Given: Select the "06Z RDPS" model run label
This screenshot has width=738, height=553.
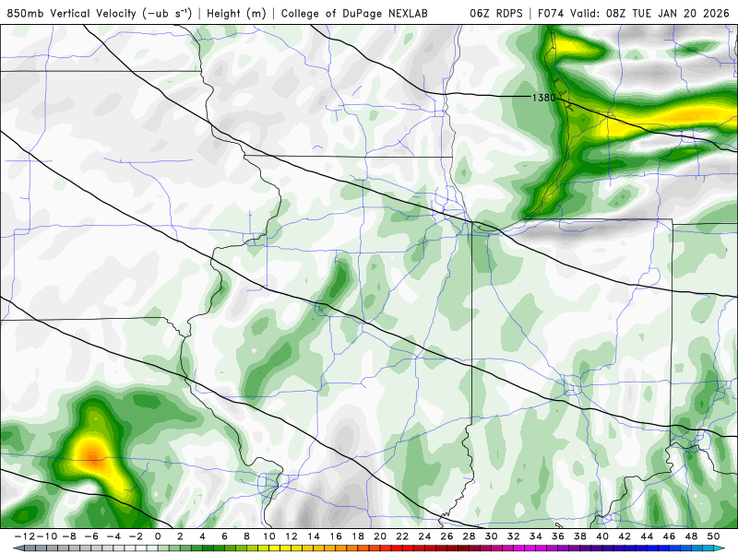Looking at the screenshot, I should click(496, 13).
